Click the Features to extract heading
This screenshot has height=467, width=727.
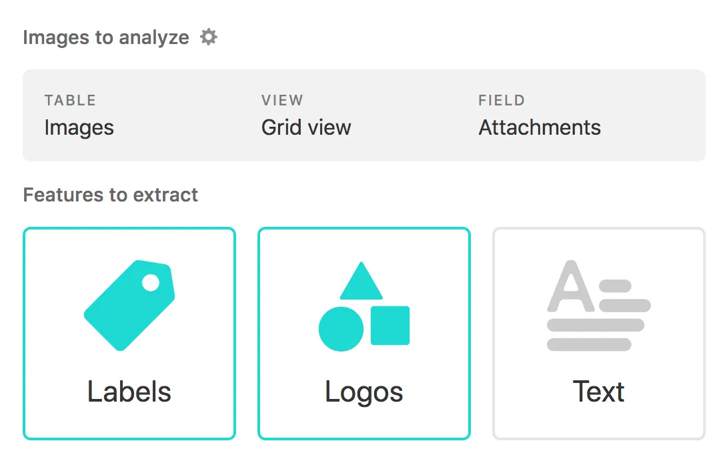[x=111, y=195]
